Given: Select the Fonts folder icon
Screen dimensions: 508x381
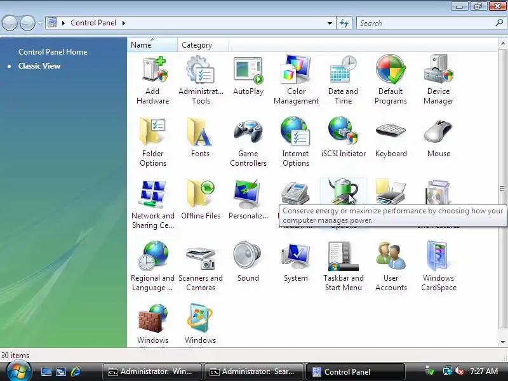Looking at the screenshot, I should click(x=200, y=138).
